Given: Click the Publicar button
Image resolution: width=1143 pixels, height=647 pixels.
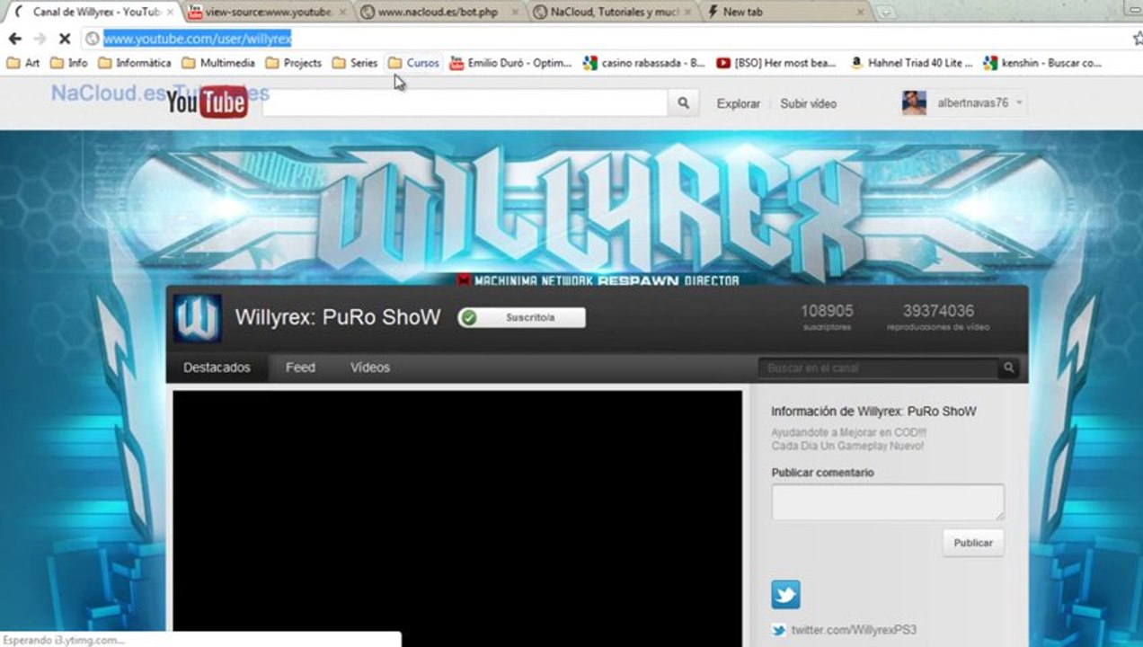Looking at the screenshot, I should pos(973,543).
